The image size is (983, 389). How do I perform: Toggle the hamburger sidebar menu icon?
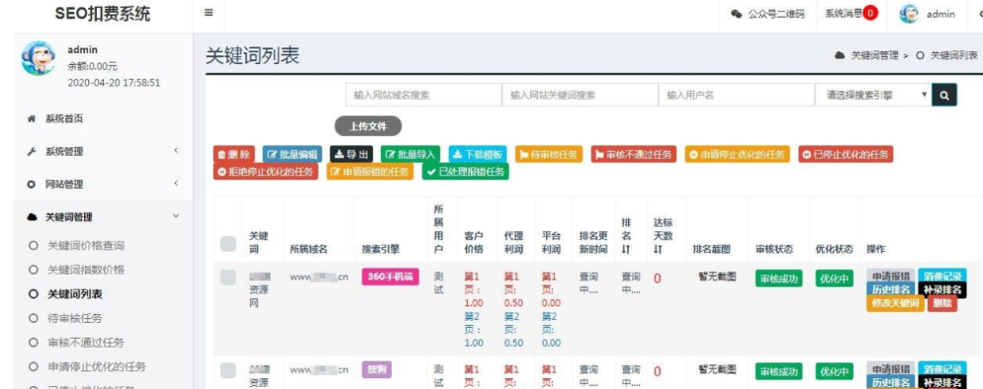pyautogui.click(x=209, y=13)
